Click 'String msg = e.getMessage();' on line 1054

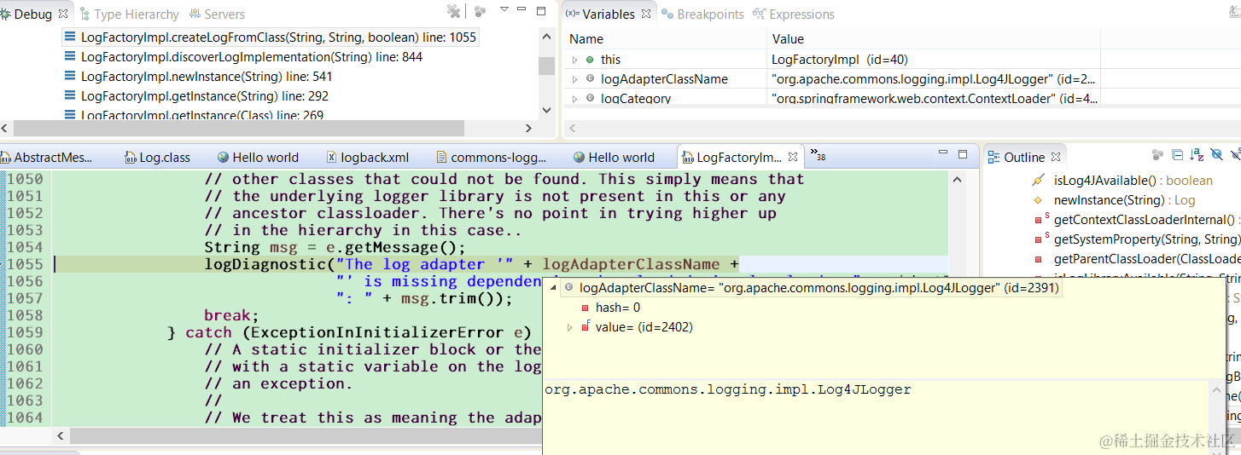[x=335, y=247]
